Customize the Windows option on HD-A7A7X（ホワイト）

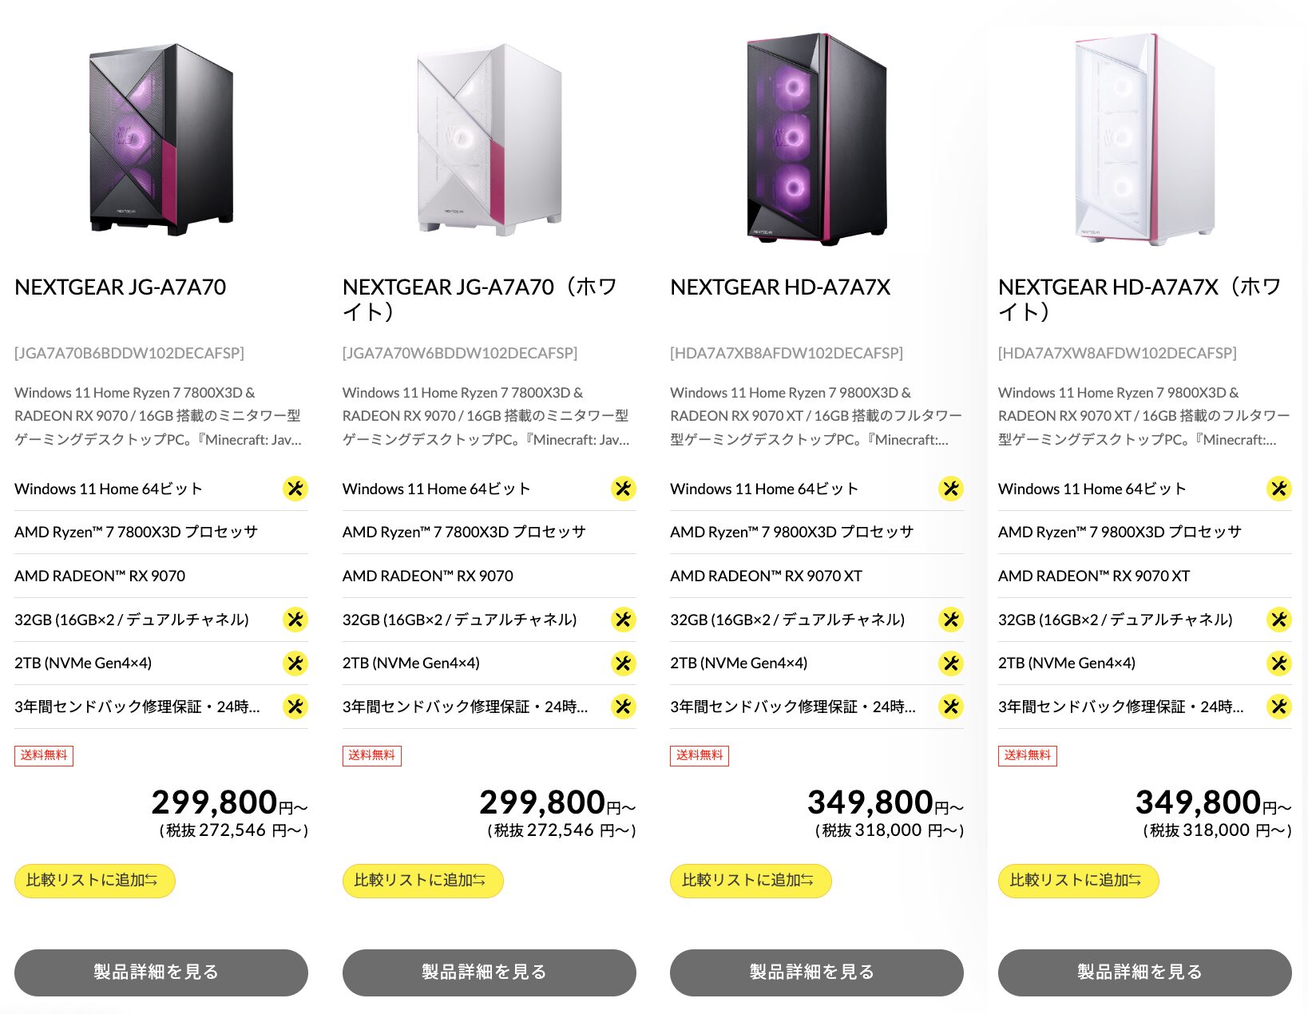click(x=1278, y=488)
